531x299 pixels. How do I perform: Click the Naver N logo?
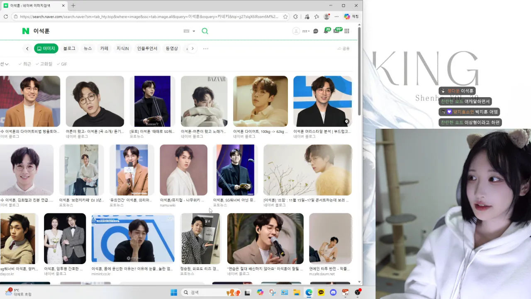[x=26, y=31]
